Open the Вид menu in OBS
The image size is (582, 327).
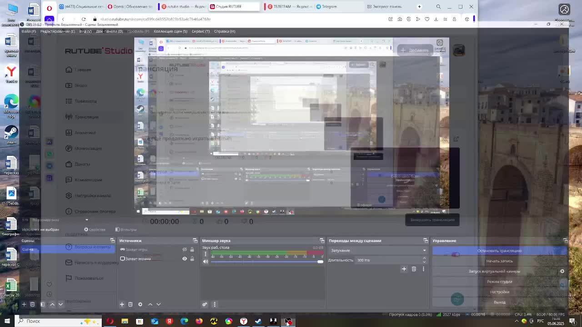coord(85,31)
